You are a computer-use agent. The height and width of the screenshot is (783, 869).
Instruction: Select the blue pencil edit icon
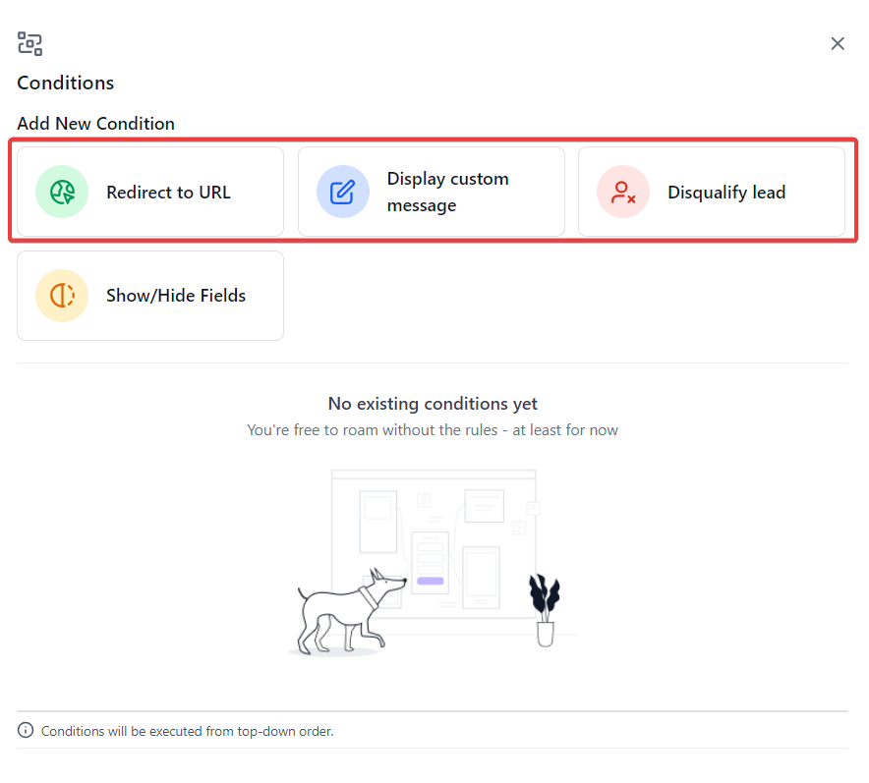click(x=342, y=192)
